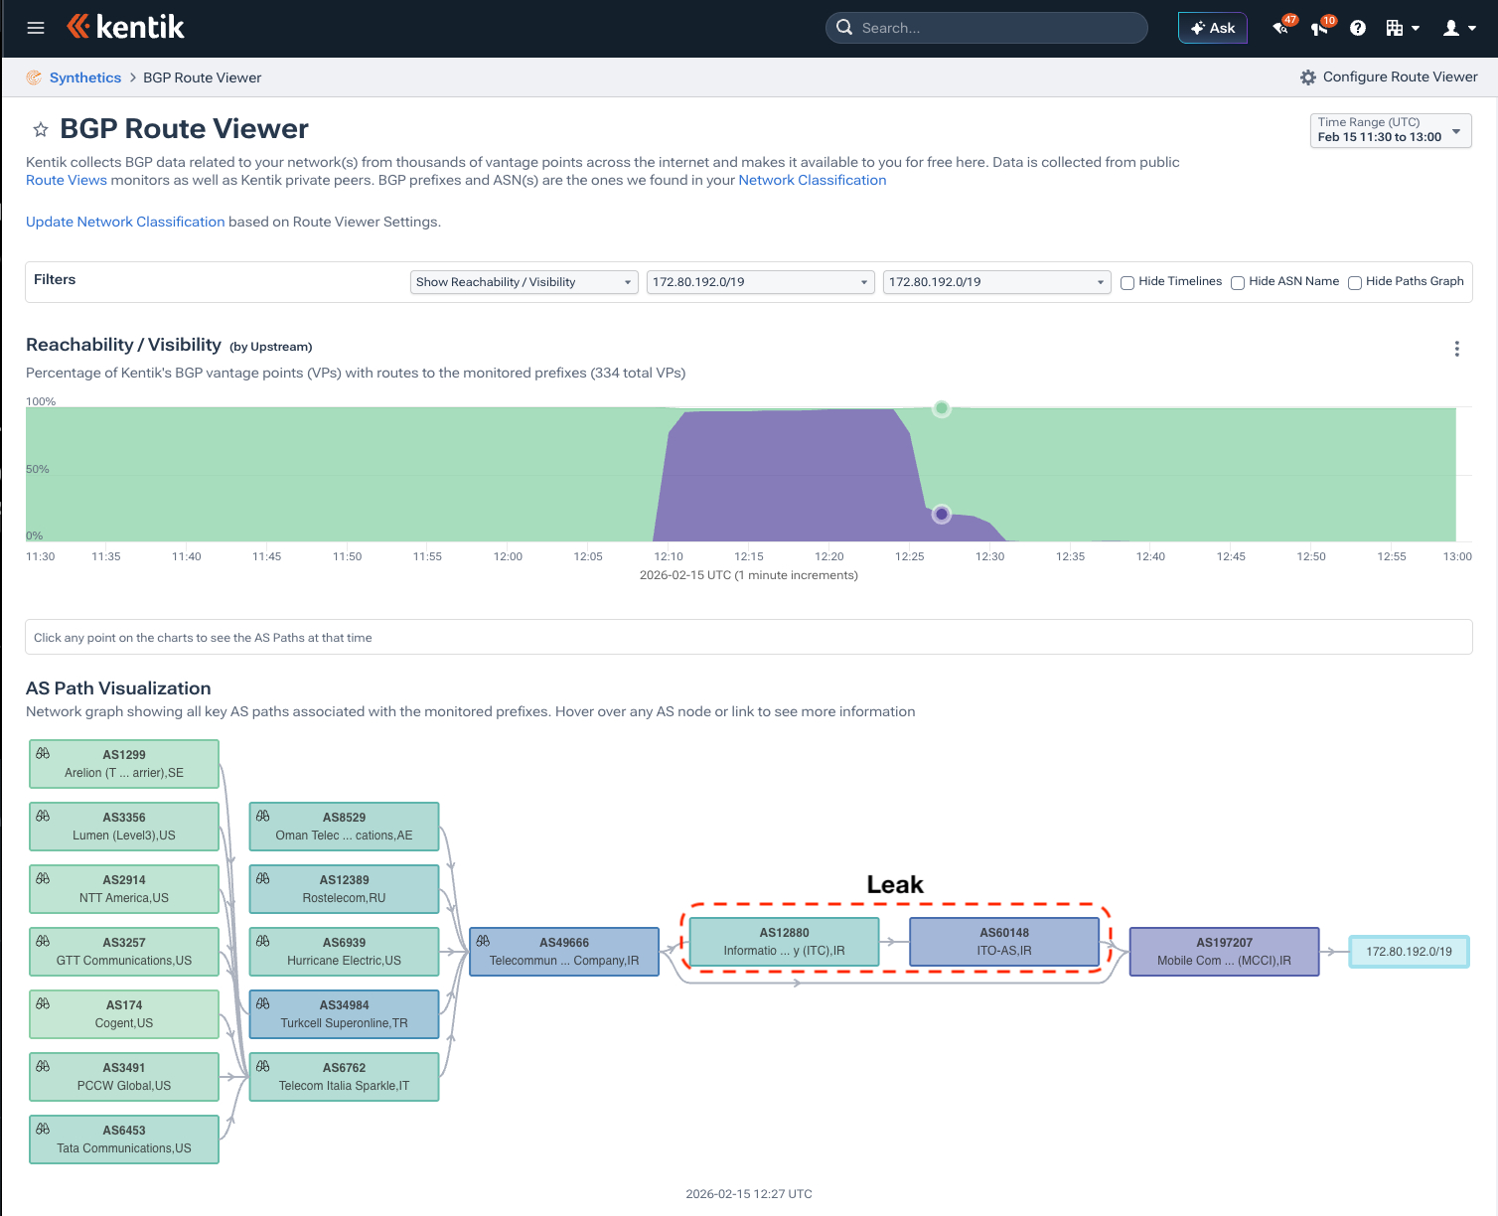
Task: Enable the Hide Timelines checkbox
Action: pyautogui.click(x=1127, y=283)
